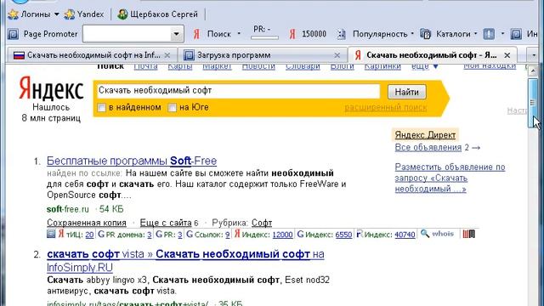This screenshot has height=306, width=544.
Task: Click the Популярность toolbar icon
Action: pos(342,34)
